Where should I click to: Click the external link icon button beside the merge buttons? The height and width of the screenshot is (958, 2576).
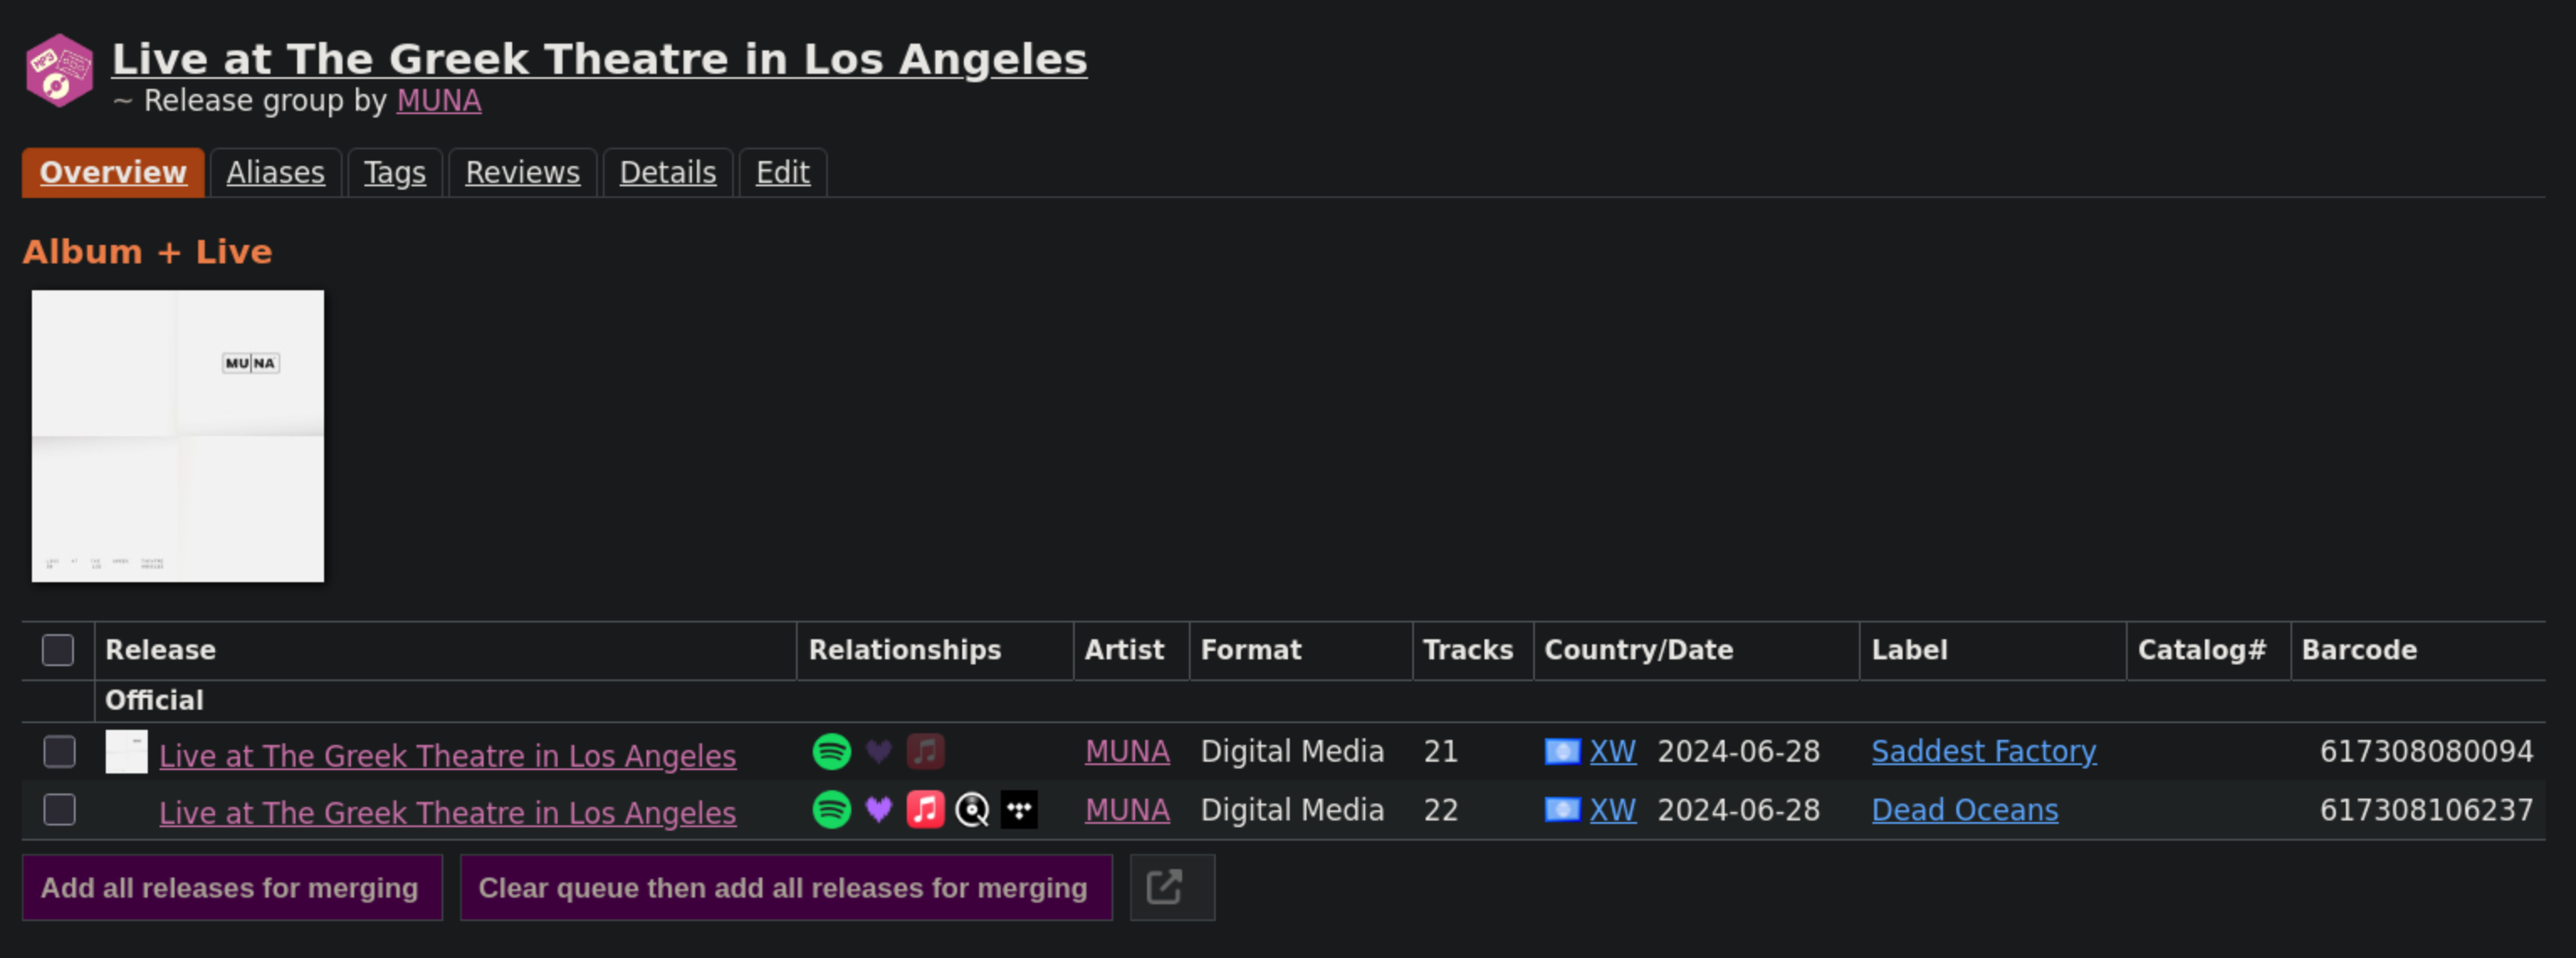point(1172,887)
